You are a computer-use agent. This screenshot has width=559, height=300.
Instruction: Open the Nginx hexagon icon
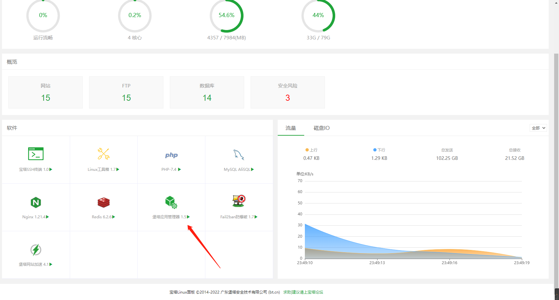coord(36,202)
